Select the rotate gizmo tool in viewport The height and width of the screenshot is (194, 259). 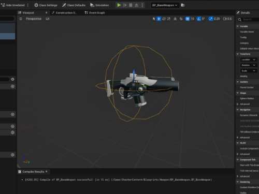[164, 19]
